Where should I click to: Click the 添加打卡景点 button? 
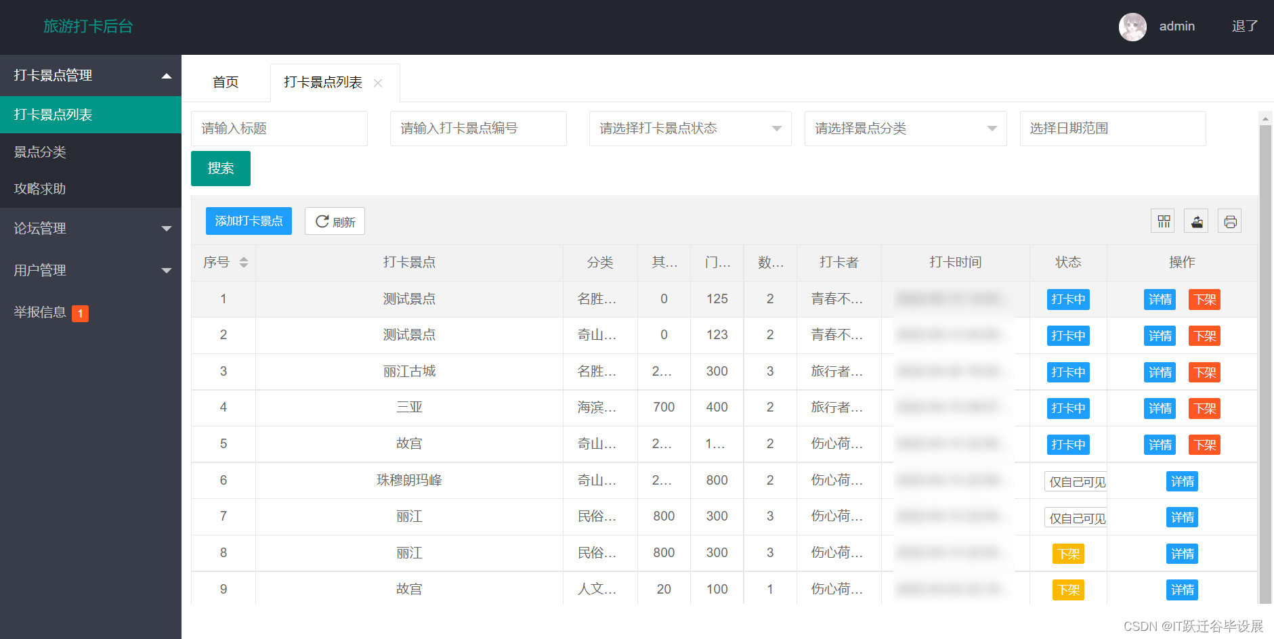[x=248, y=221]
